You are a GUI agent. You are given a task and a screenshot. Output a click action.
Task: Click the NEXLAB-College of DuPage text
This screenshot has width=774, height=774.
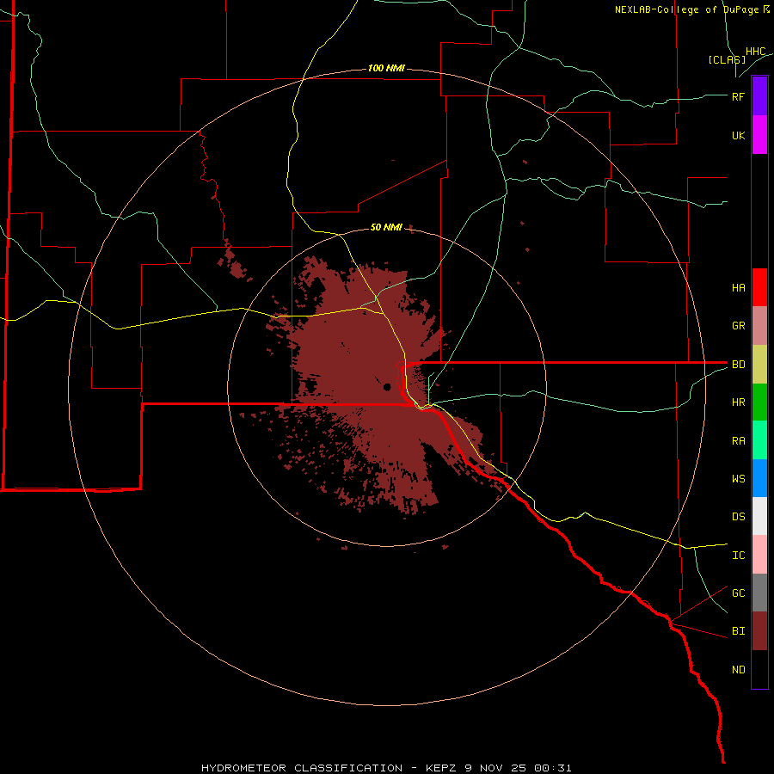pyautogui.click(x=686, y=9)
